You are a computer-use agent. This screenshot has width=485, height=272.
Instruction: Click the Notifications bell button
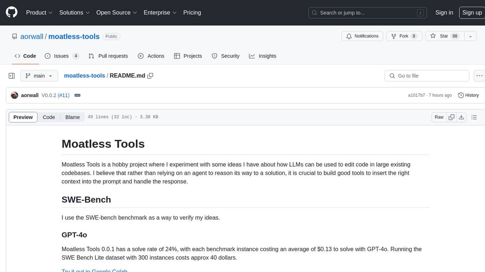pos(362,36)
